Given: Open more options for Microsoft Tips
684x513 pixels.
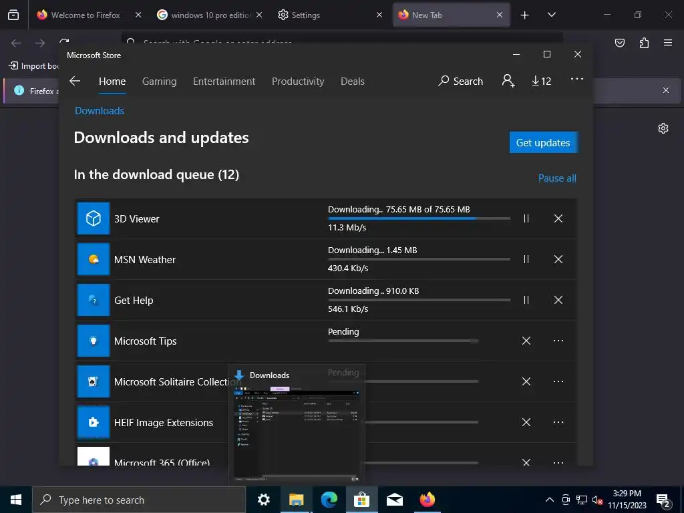Looking at the screenshot, I should coord(558,341).
